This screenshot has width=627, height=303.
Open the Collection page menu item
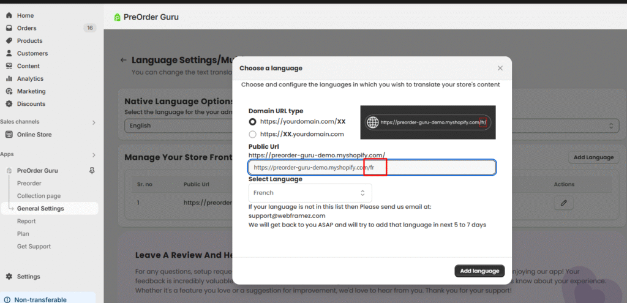click(39, 196)
